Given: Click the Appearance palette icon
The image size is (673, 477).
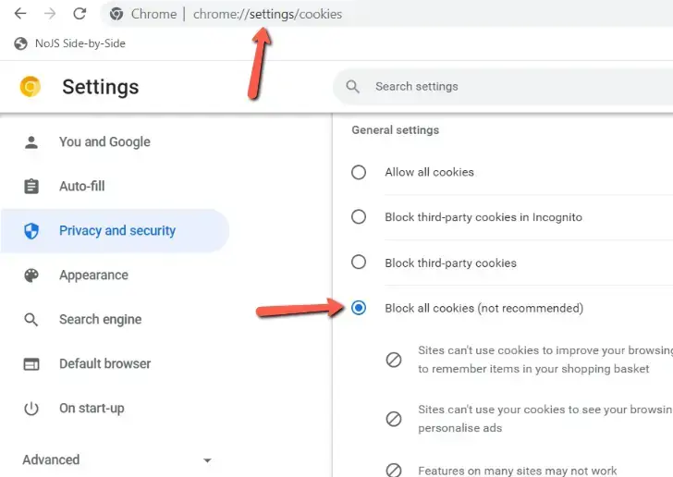Looking at the screenshot, I should click(31, 275).
